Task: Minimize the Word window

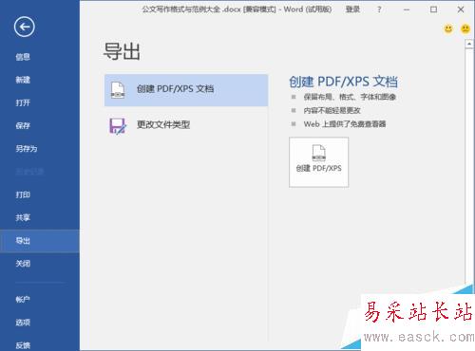Action: pyautogui.click(x=407, y=9)
